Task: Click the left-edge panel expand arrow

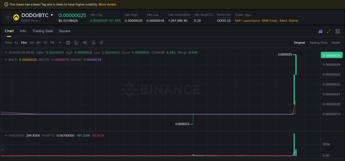Action: pos(2,150)
